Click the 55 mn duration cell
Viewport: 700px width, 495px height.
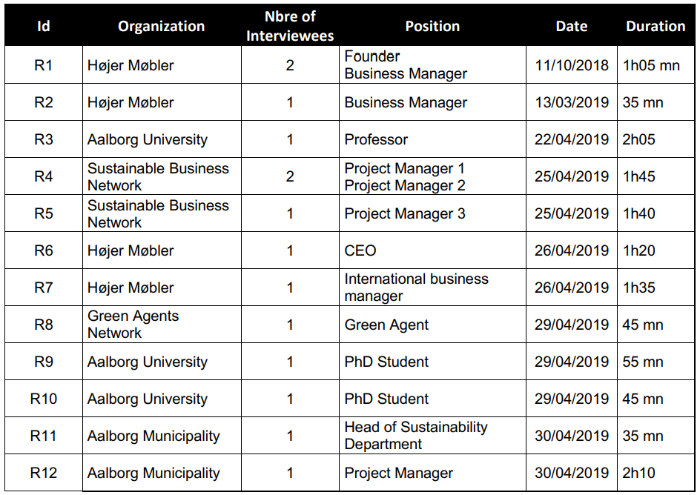[x=656, y=361]
